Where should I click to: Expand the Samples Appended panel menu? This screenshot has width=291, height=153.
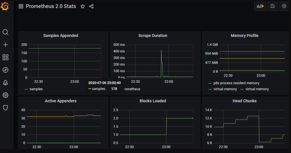(61, 36)
